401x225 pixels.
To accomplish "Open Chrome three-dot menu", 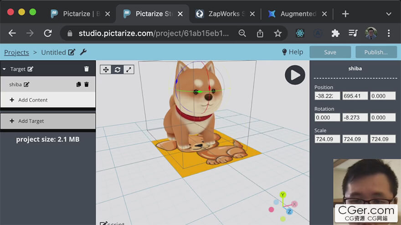I will pos(389,33).
